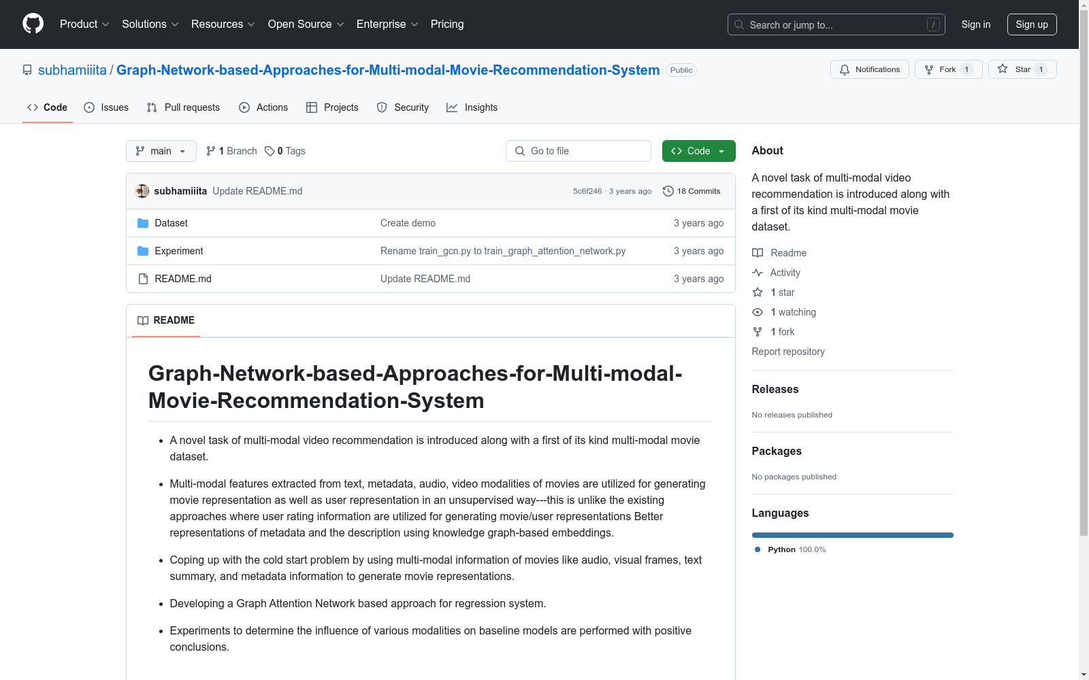The width and height of the screenshot is (1089, 680).
Task: Open the Packages section heading
Action: (777, 452)
